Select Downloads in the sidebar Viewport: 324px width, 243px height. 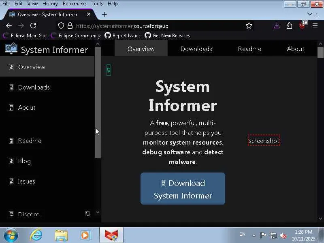click(47, 87)
